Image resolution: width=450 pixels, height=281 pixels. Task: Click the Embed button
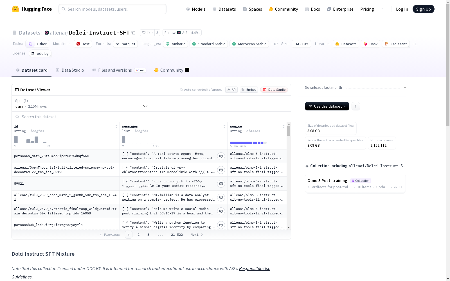(249, 90)
